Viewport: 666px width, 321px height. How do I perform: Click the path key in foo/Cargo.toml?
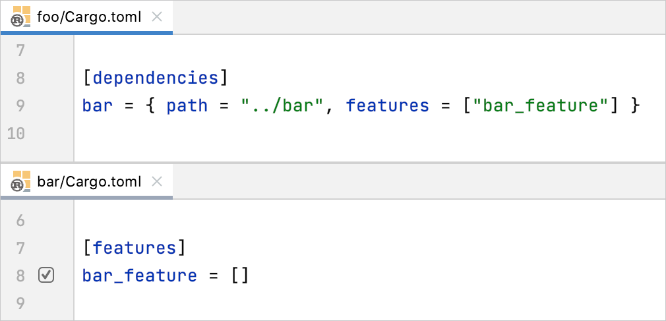(187, 105)
